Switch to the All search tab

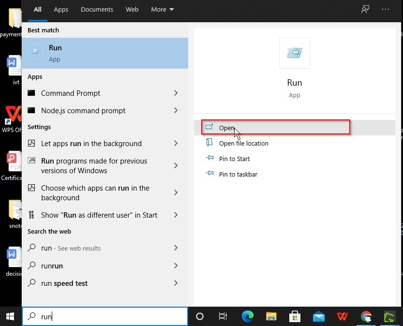point(38,10)
